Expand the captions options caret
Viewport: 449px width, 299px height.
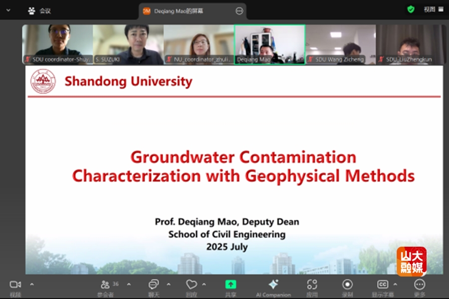[395, 285]
